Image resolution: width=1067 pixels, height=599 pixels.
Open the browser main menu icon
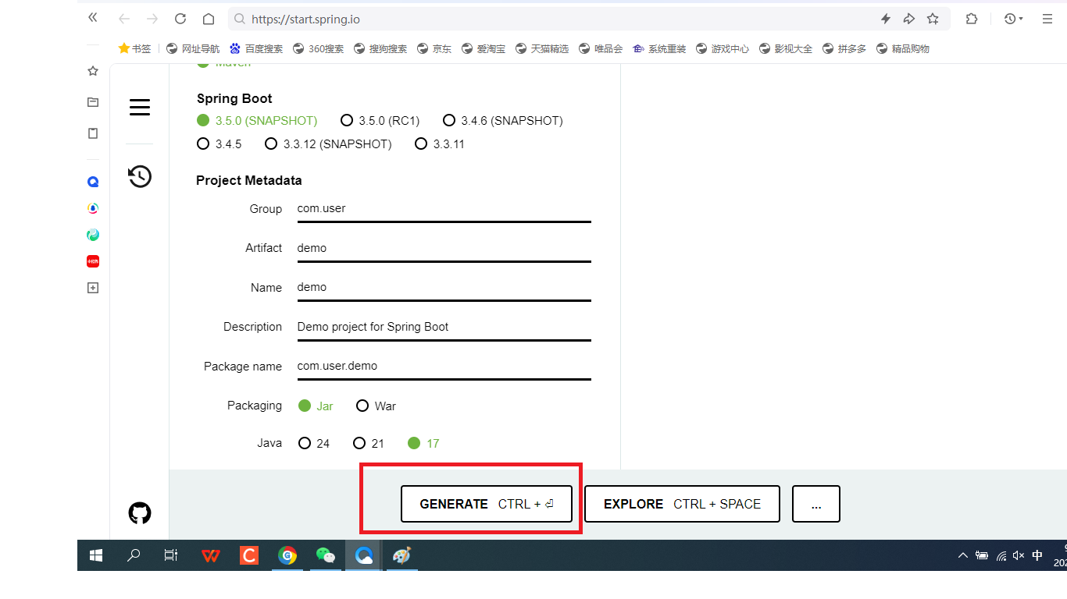1047,19
